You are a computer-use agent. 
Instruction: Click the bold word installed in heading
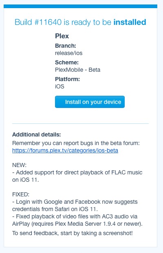coord(130,22)
